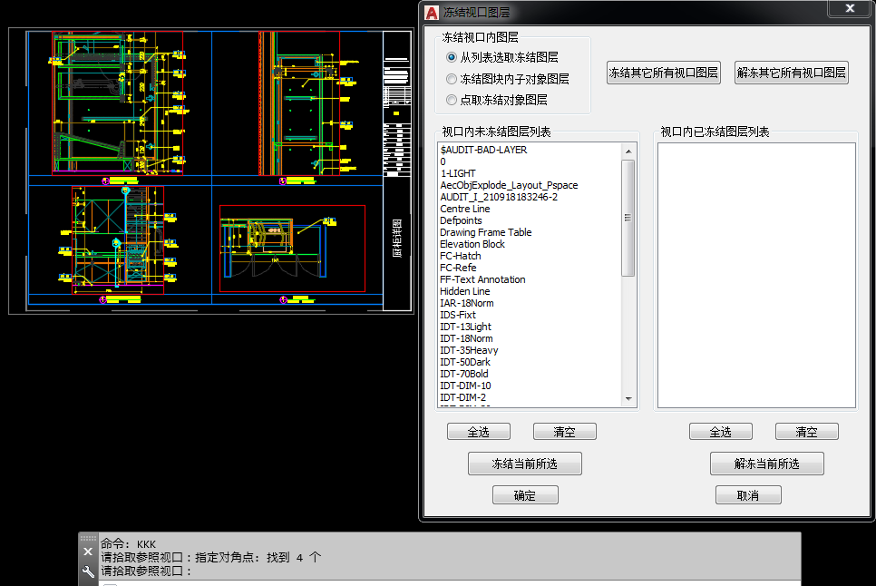Click bottom-left viewport in drawing layout
The image size is (876, 586).
pos(118,240)
